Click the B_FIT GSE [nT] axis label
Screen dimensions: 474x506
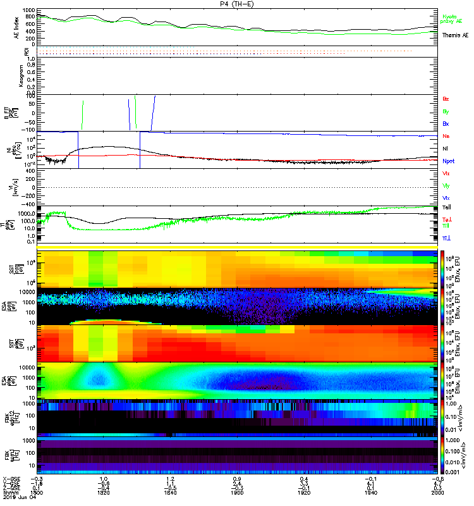click(x=11, y=113)
